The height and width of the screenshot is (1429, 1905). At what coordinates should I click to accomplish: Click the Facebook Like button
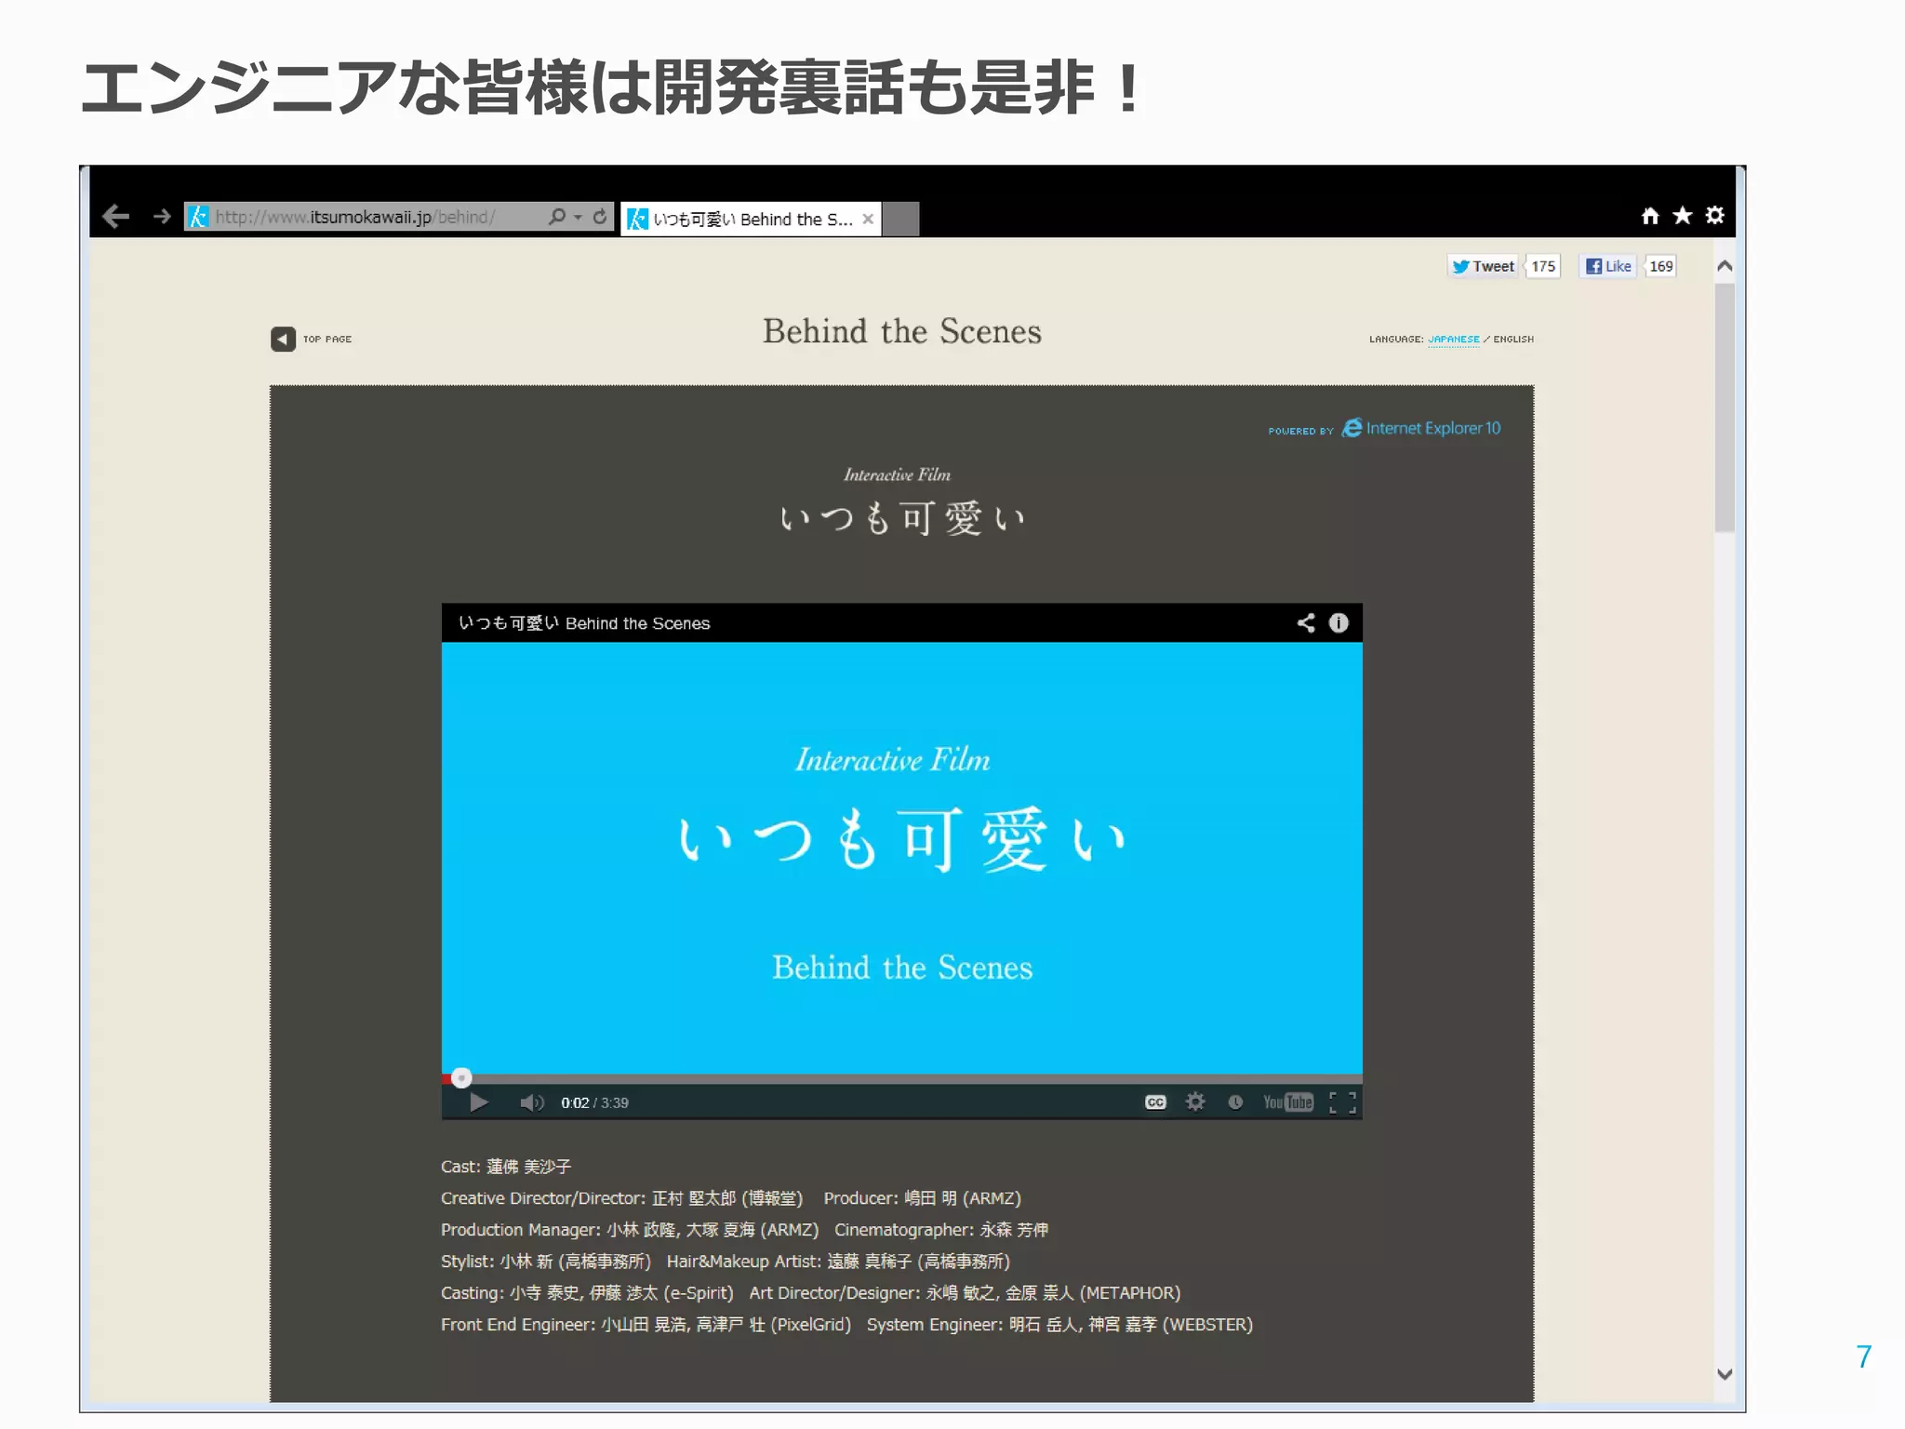tap(1608, 266)
